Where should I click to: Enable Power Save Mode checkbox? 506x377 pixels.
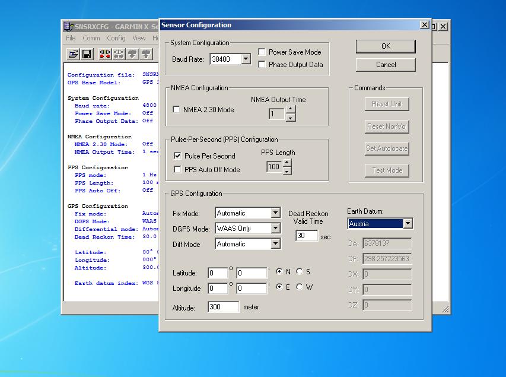pyautogui.click(x=262, y=52)
